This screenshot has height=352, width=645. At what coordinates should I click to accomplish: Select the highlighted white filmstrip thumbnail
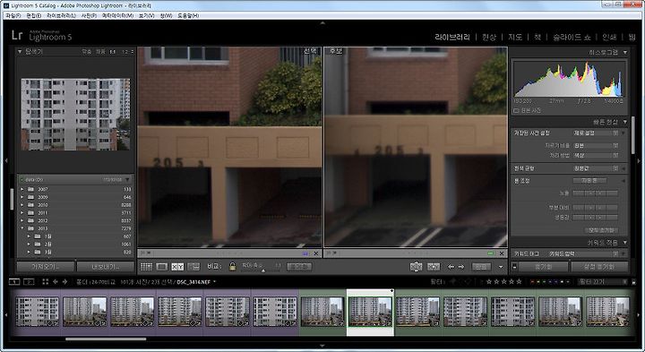click(370, 312)
